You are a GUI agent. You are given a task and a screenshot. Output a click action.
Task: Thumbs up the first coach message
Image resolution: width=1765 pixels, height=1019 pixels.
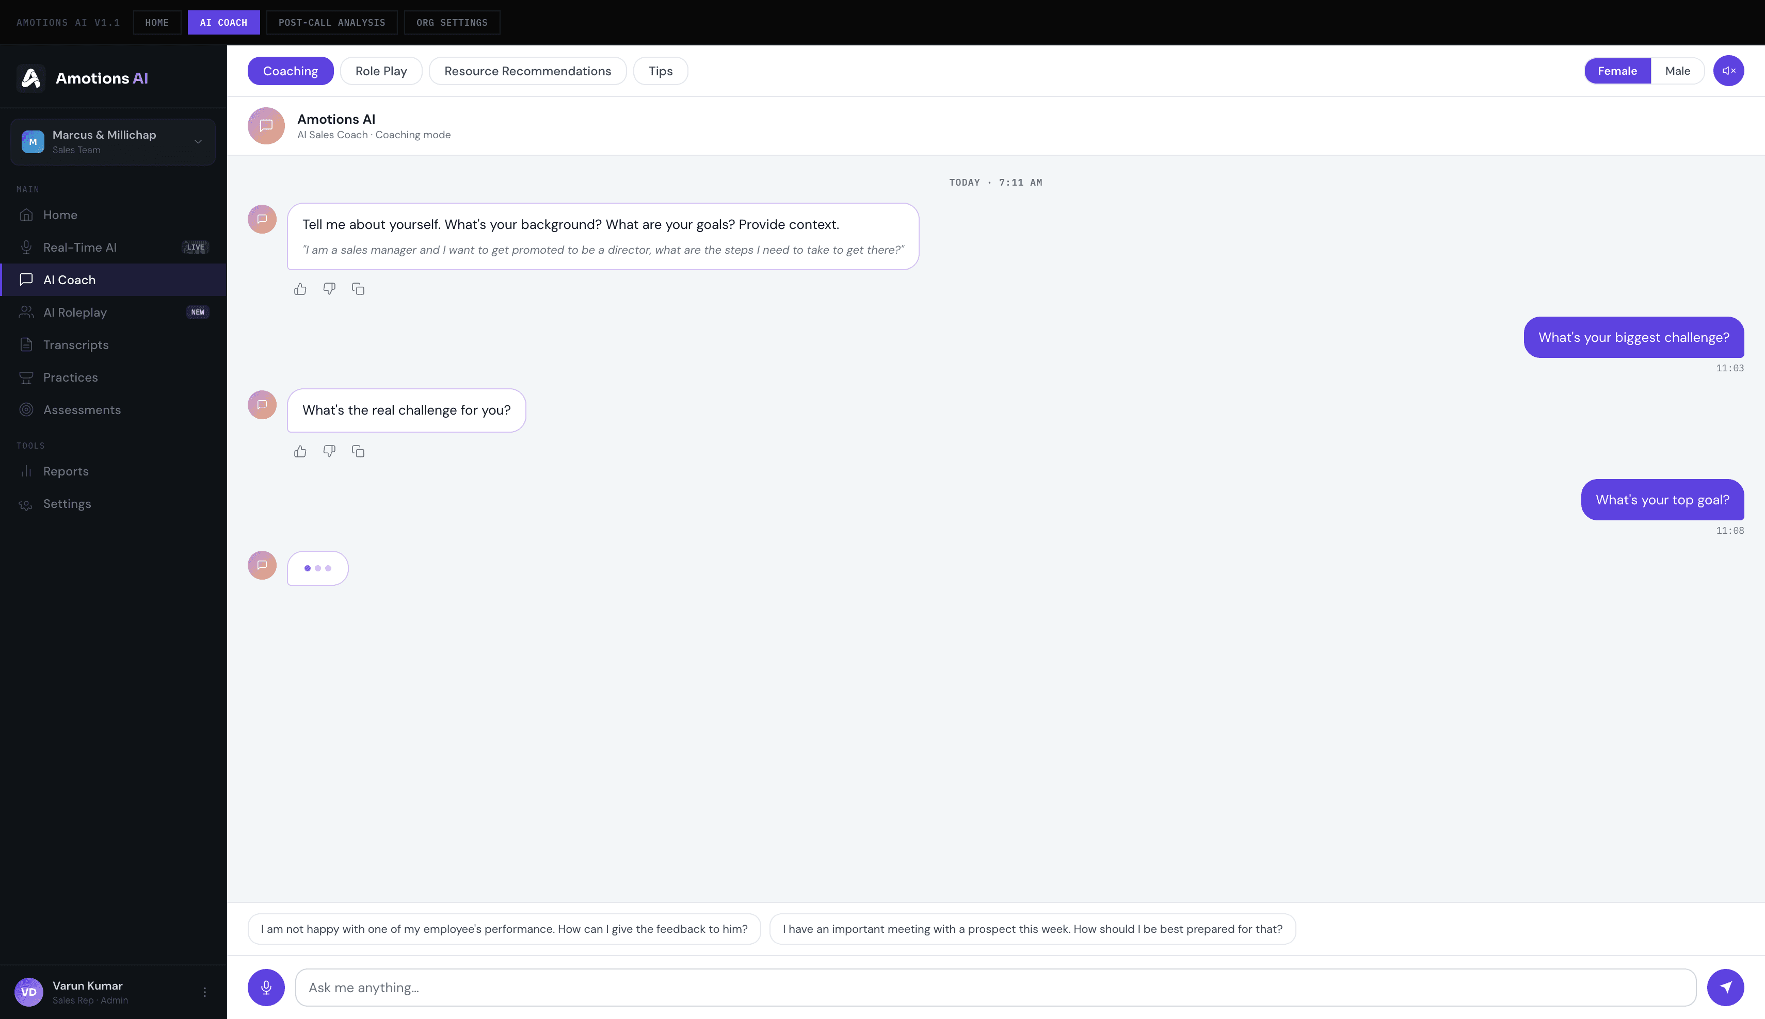pos(300,289)
